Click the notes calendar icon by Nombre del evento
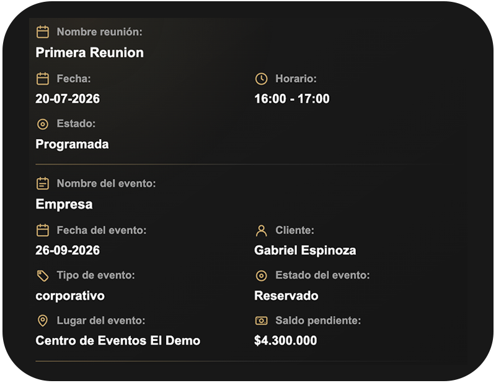Viewport: 496px width, 383px height. 43,183
